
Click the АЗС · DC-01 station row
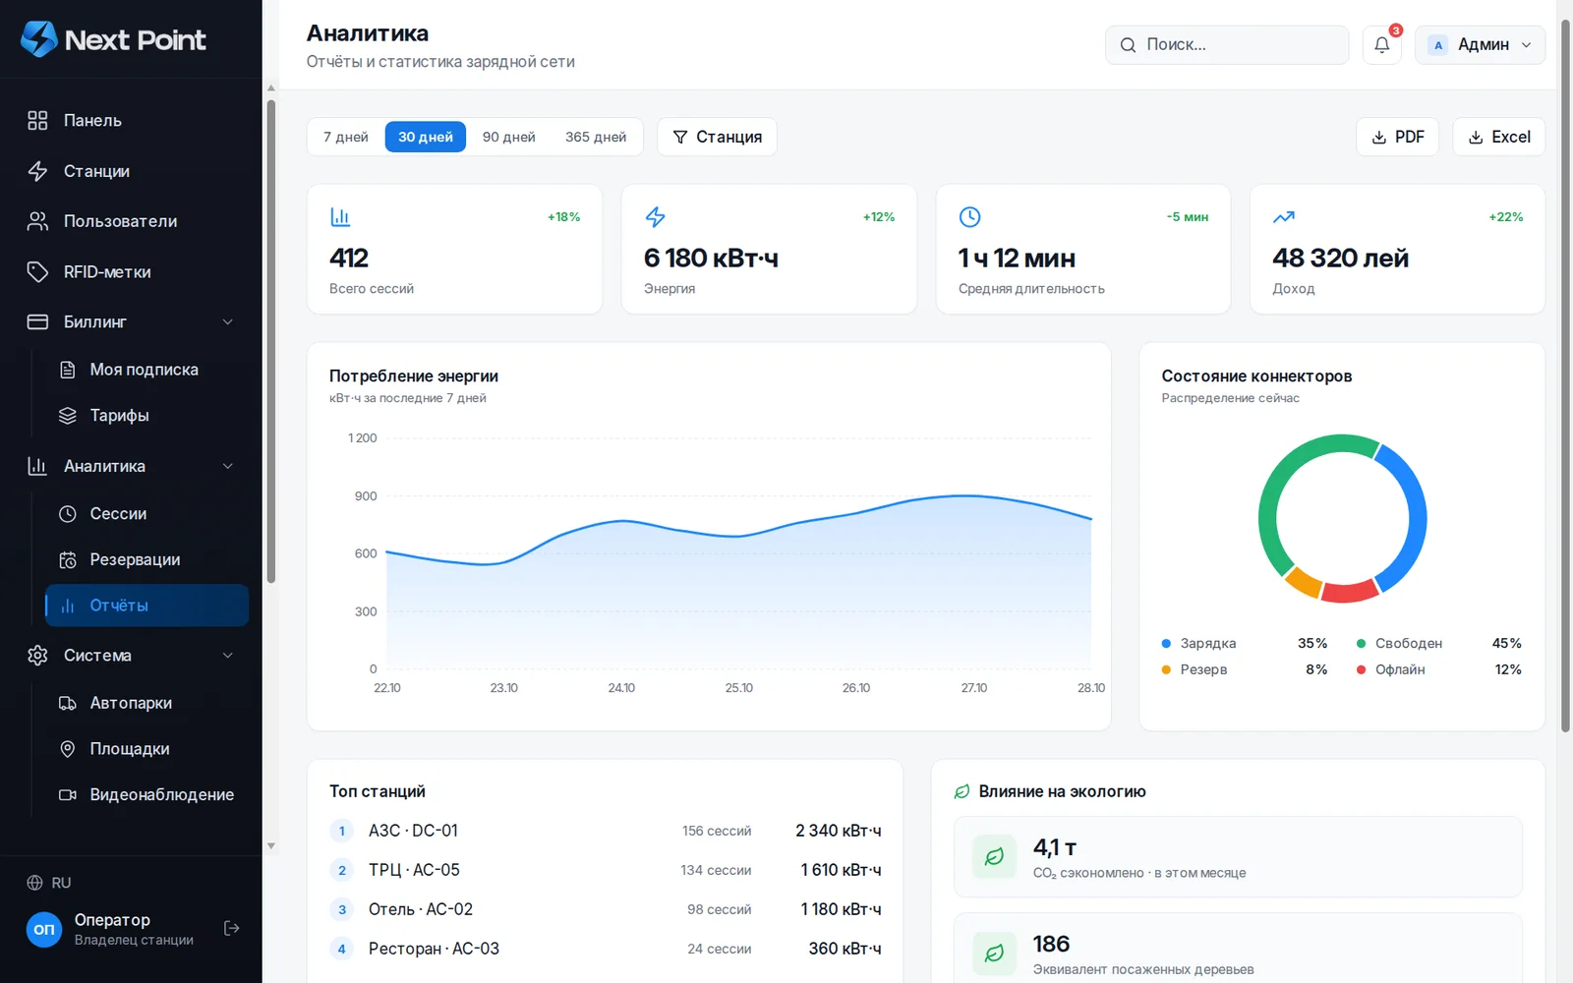pos(605,831)
